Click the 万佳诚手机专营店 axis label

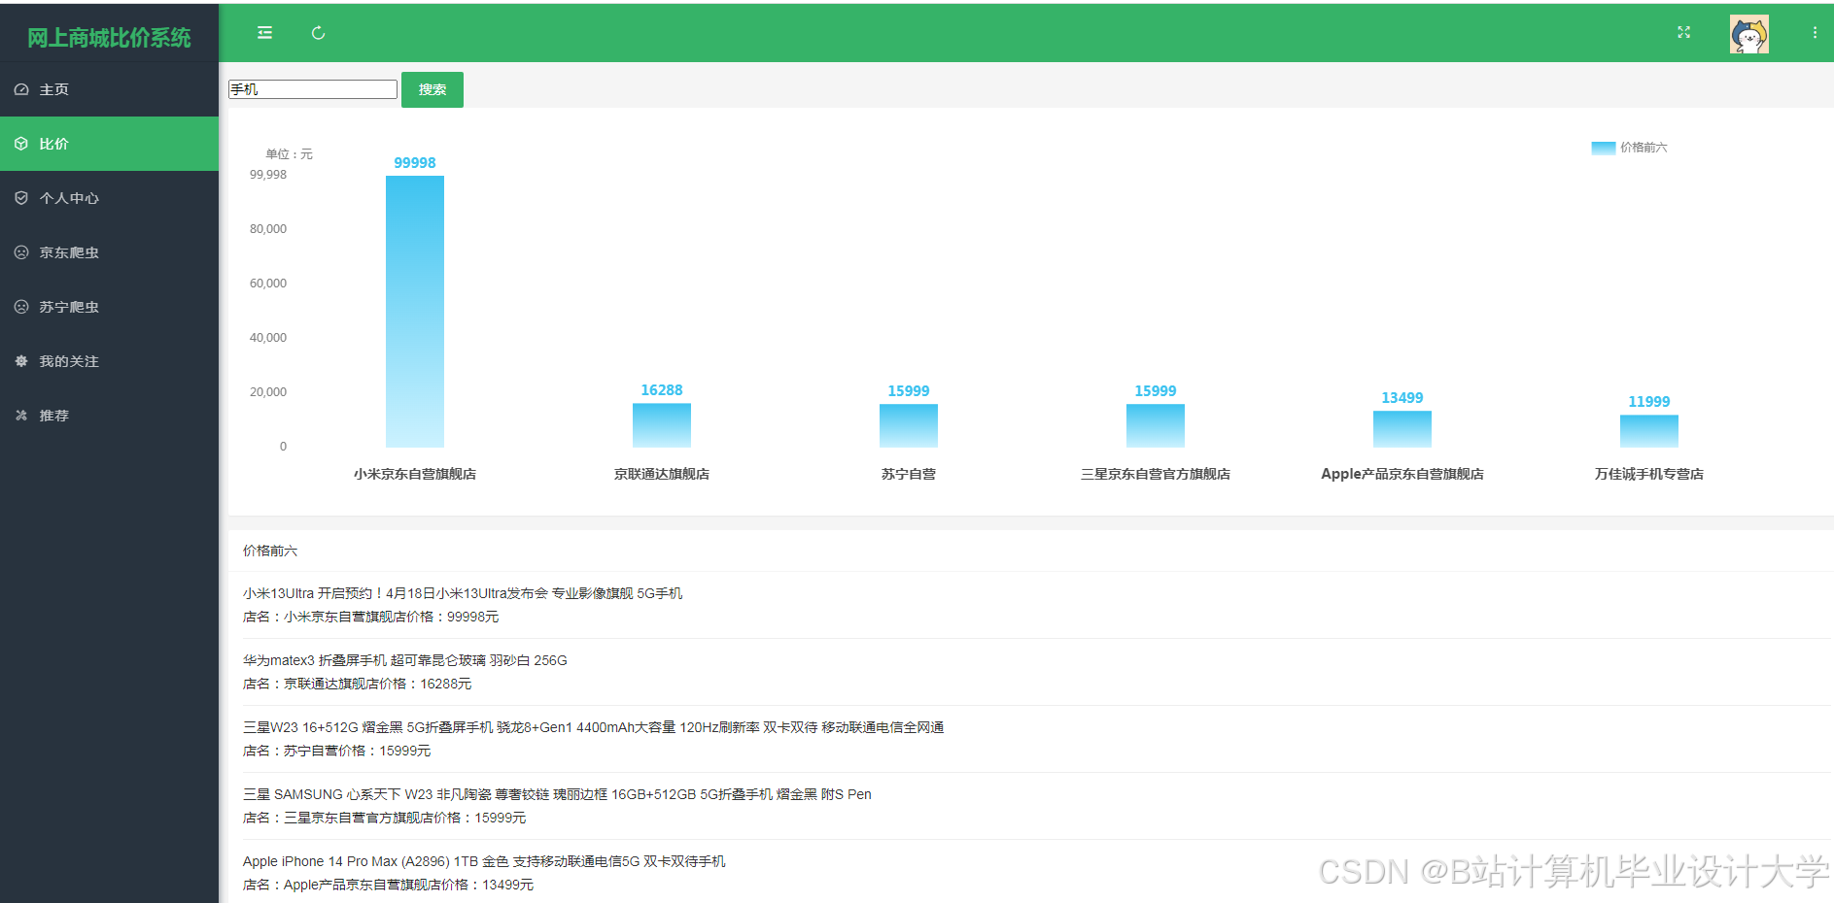1649,474
